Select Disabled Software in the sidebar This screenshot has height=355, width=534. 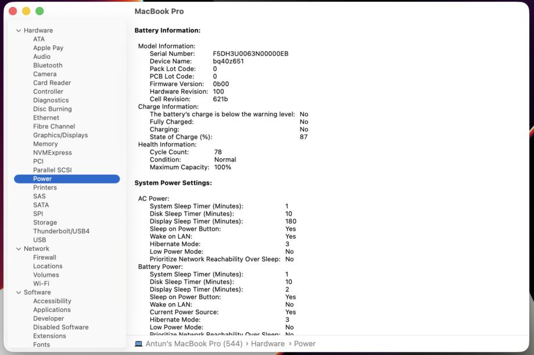click(60, 328)
